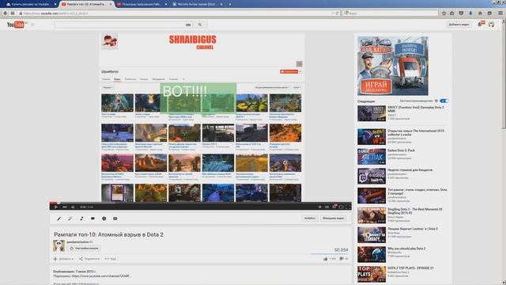The image size is (506, 285).
Task: Open the browser hamburger menu
Action: [x=500, y=13]
